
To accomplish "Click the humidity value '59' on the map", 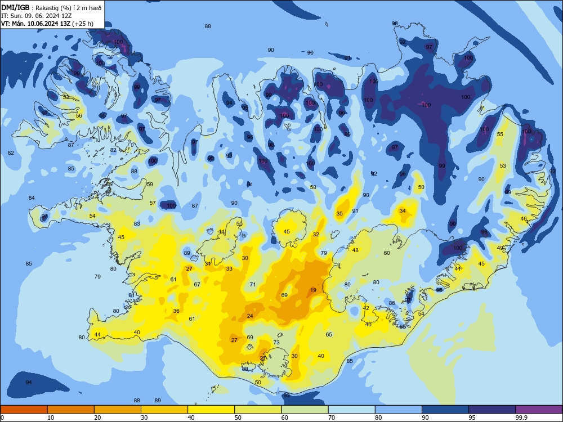I will tap(150, 185).
